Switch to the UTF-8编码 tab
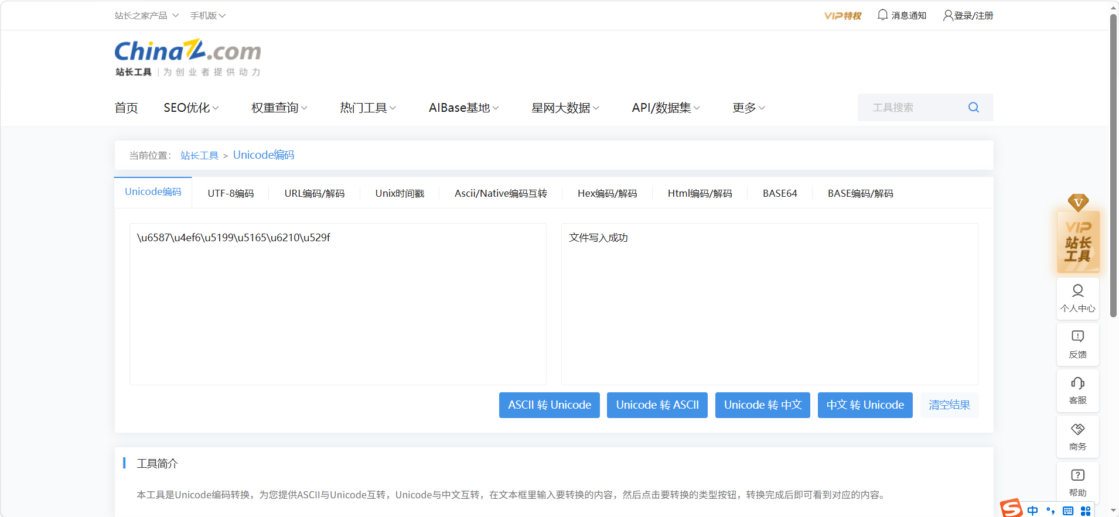 pos(230,193)
